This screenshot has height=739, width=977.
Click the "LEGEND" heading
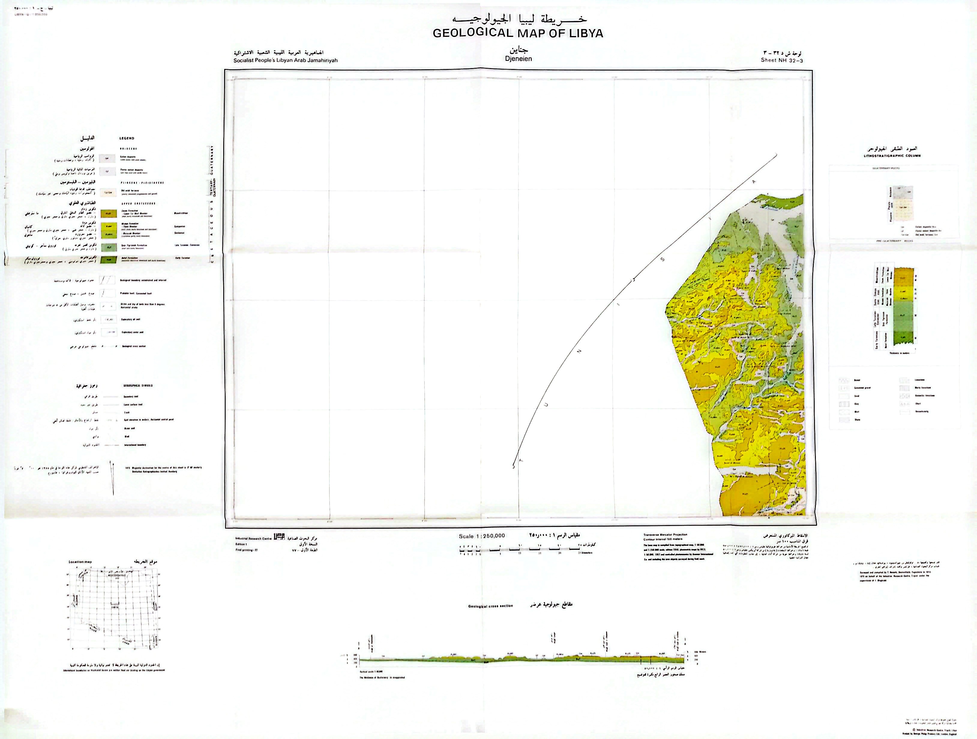(x=127, y=138)
